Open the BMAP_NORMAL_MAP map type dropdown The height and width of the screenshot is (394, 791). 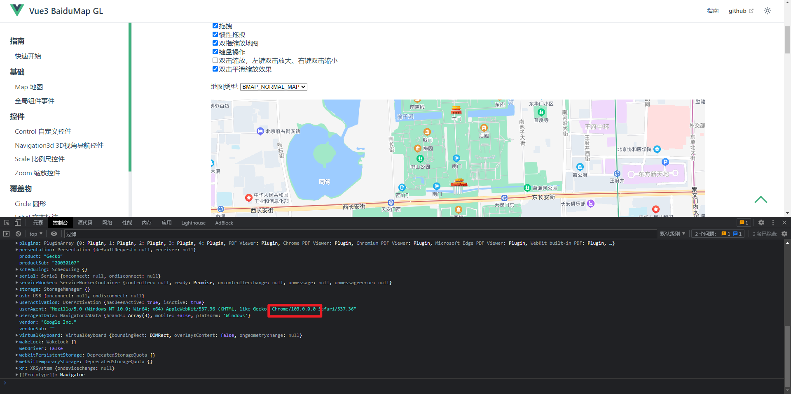274,87
